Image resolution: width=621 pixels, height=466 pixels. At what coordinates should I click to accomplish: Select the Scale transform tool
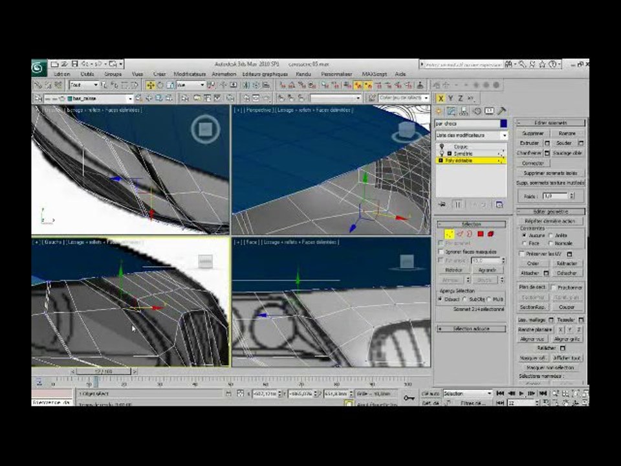tap(170, 85)
